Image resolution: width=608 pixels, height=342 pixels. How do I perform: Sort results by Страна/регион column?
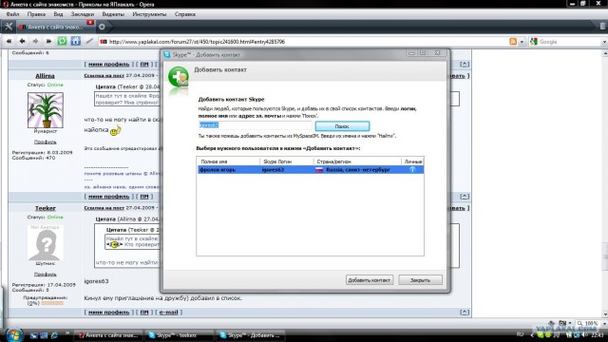[x=357, y=161]
